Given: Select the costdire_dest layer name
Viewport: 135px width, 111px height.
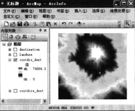Looking at the screenshot, I should click(x=31, y=91).
